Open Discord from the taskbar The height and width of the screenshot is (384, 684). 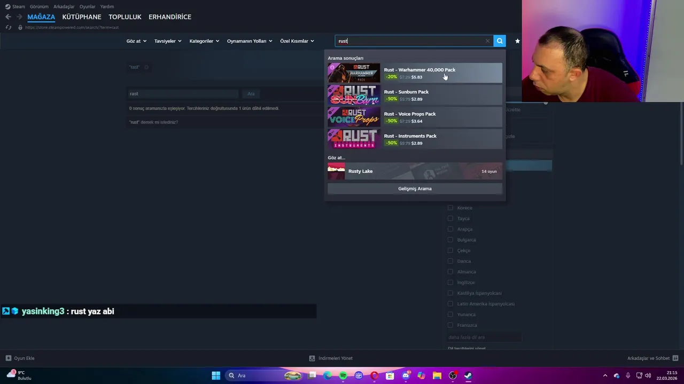pyautogui.click(x=406, y=375)
